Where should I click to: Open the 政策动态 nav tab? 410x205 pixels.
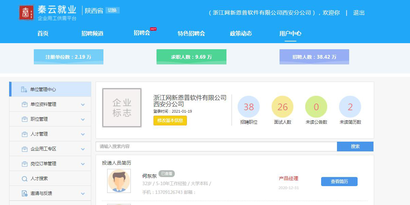241,33
